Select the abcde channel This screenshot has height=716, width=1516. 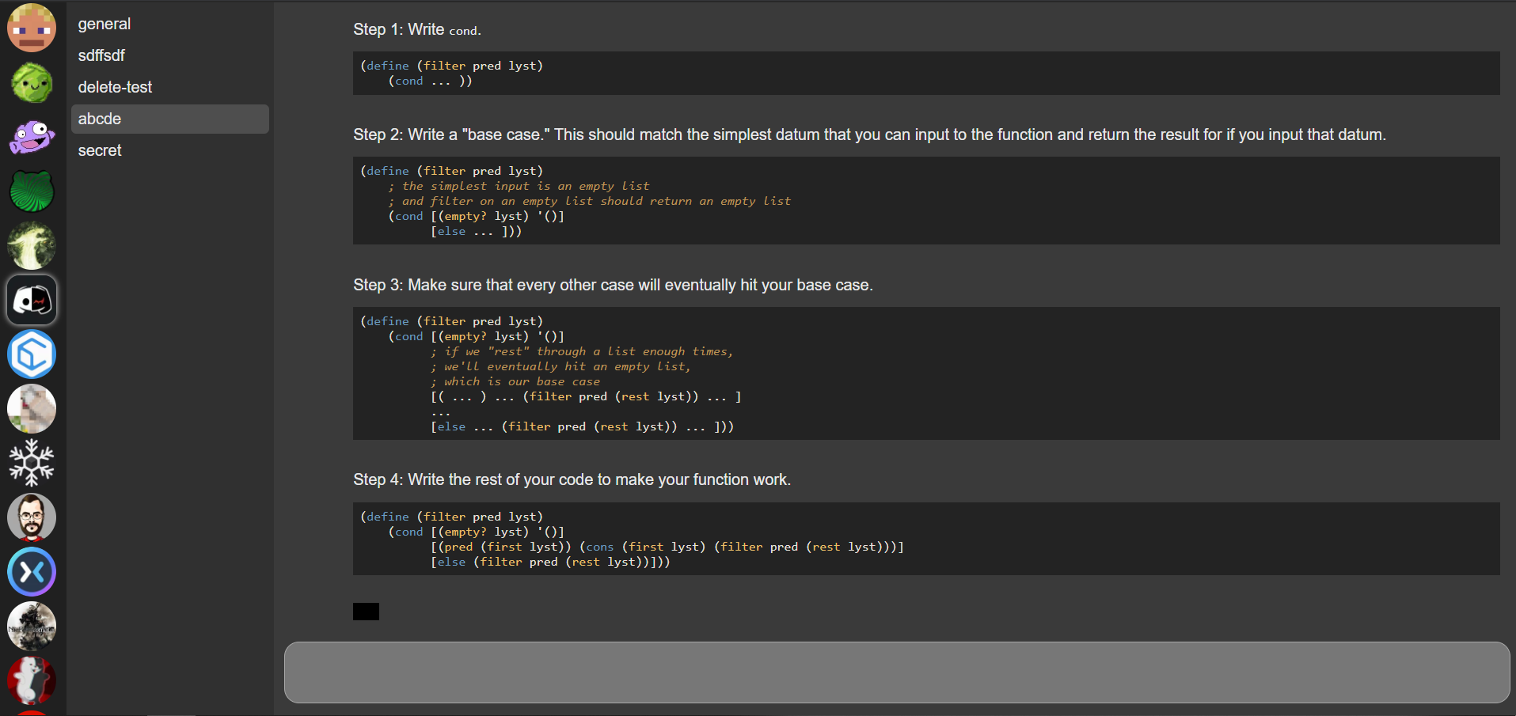pyautogui.click(x=170, y=119)
